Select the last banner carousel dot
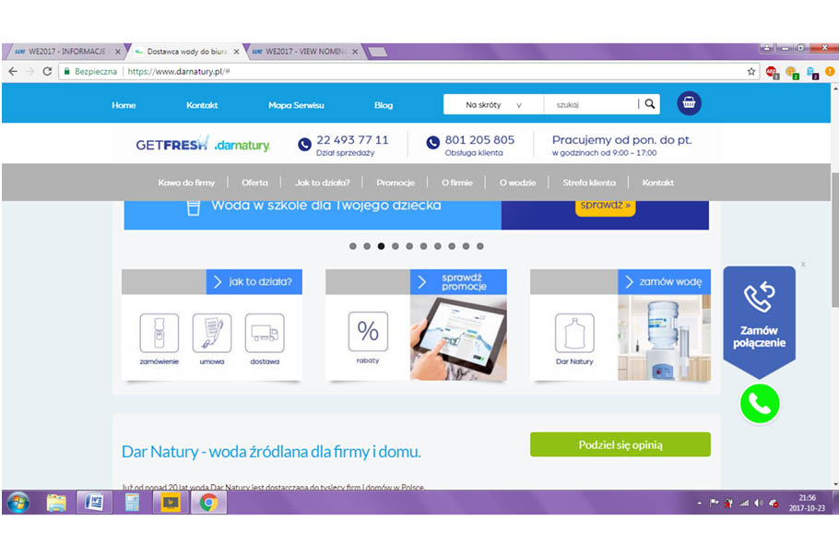Screen dimensions: 839x556 (x=480, y=246)
